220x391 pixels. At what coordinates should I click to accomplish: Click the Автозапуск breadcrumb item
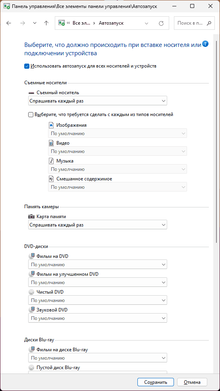111,23
